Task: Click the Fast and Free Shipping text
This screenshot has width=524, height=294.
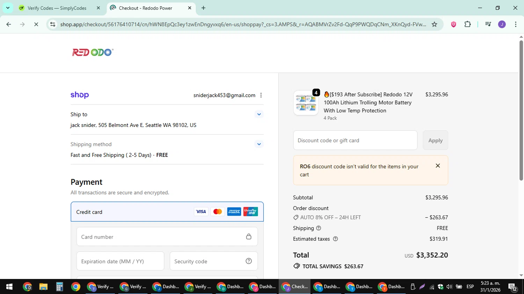Action: coord(119,155)
